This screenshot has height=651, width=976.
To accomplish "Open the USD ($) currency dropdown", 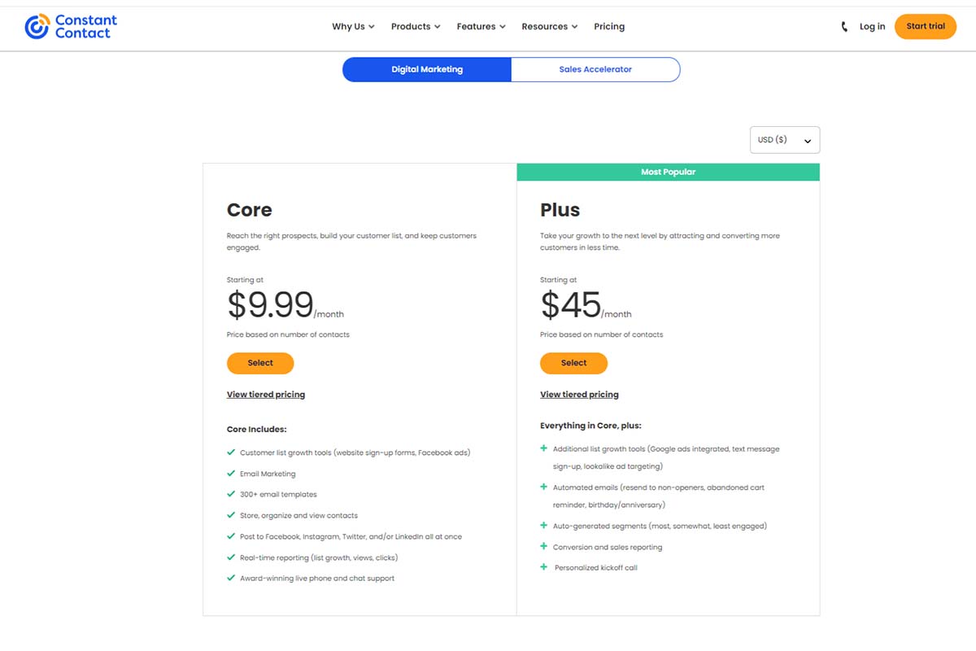I will click(784, 140).
